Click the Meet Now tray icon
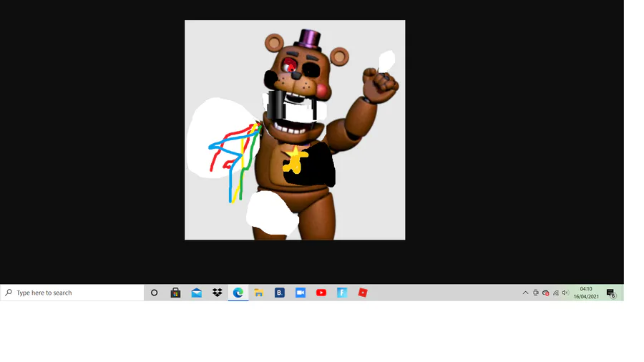The width and height of the screenshot is (644, 362). (535, 293)
